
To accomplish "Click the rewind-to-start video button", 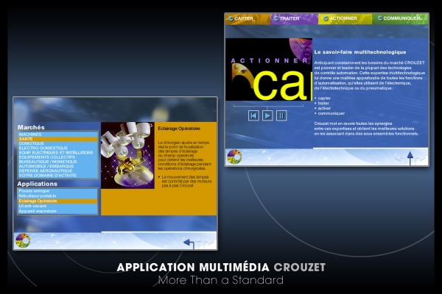I will 253,115.
